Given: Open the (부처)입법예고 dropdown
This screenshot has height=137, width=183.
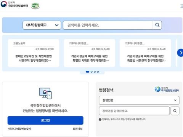Looking at the screenshot, I should (x=42, y=25).
